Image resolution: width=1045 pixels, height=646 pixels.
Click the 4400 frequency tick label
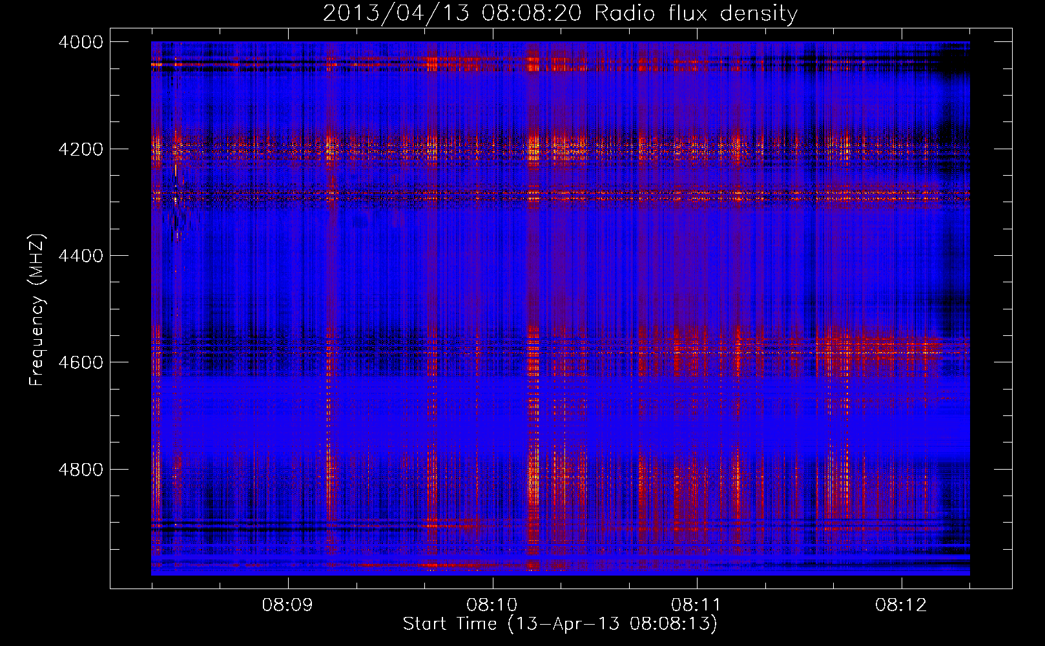click(81, 256)
